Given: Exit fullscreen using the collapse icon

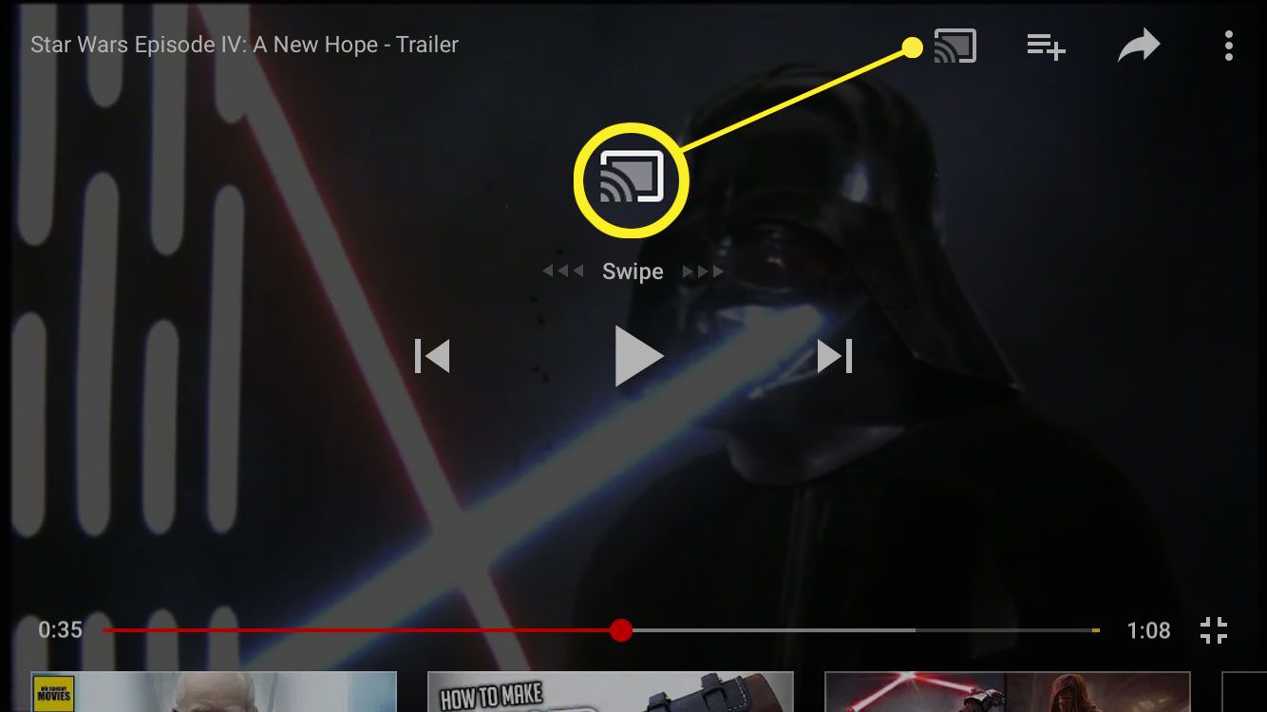Looking at the screenshot, I should click(x=1214, y=630).
